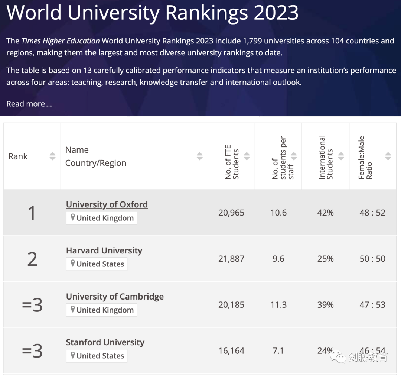Viewport: 401px width, 375px height.
Task: Click United States tag under Stanford
Action: tap(97, 356)
